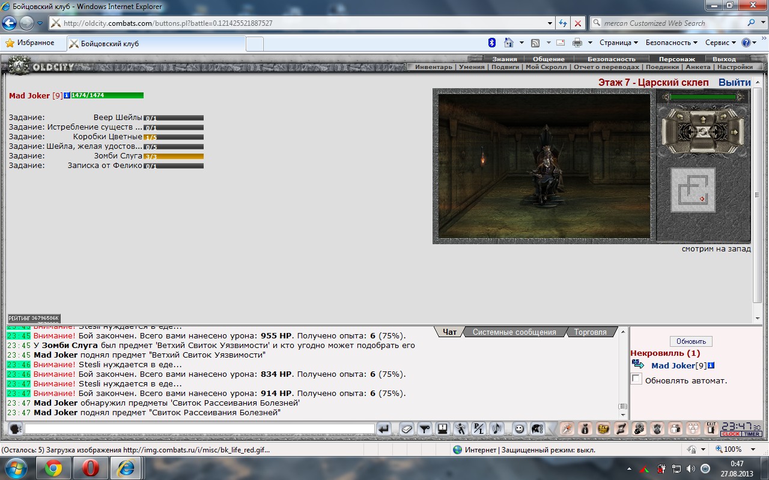Screen dimensions: 769x480
Task: Switch to the Торговля tab
Action: (591, 332)
